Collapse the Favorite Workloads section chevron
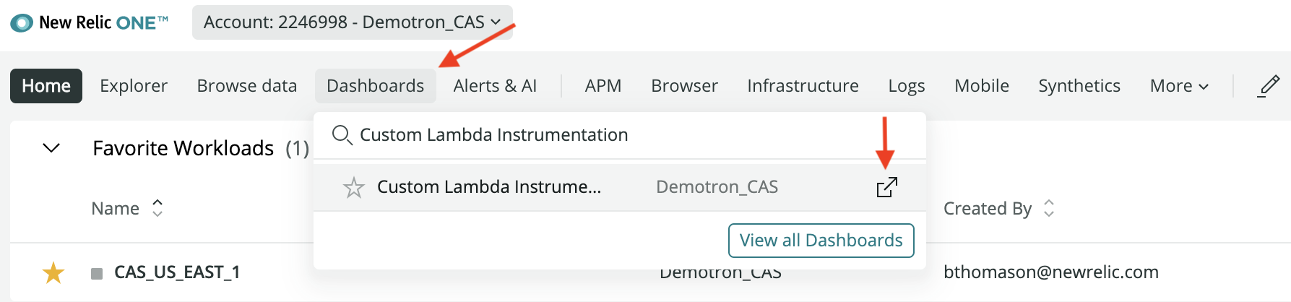Viewport: 1291px width, 302px height. pyautogui.click(x=51, y=148)
